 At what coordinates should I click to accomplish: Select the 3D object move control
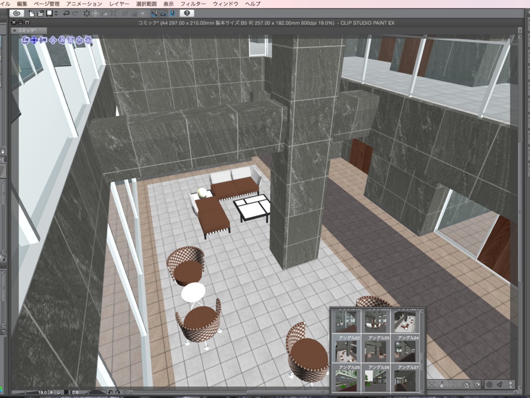pyautogui.click(x=53, y=40)
